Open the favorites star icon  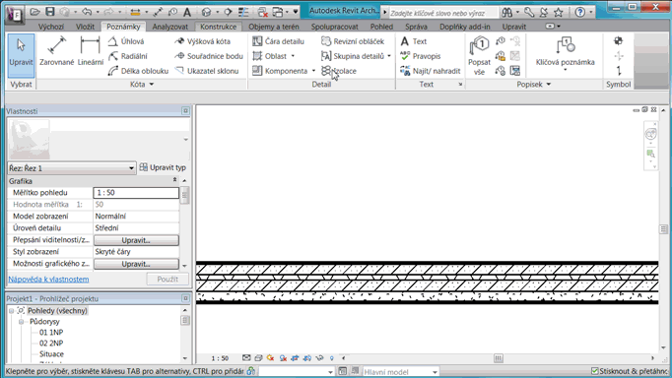[x=558, y=13]
